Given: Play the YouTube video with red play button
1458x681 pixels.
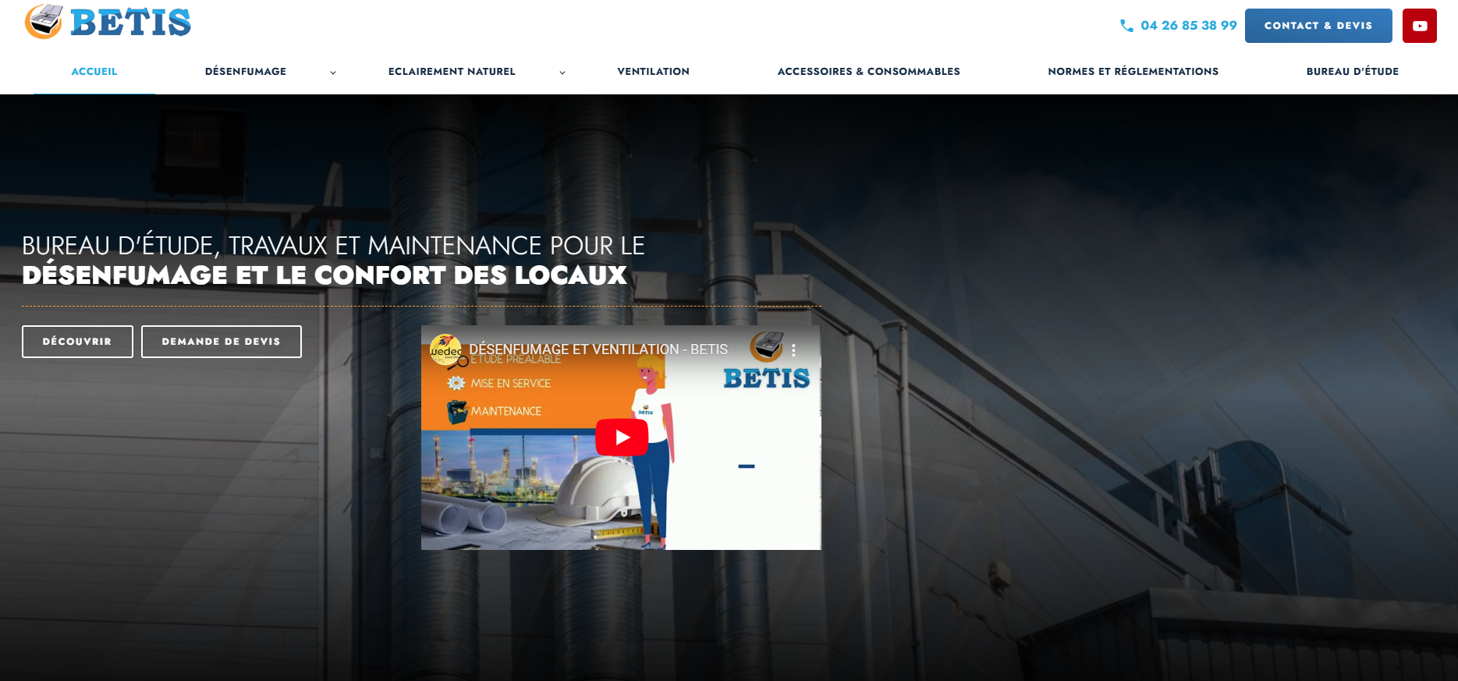Looking at the screenshot, I should [622, 438].
